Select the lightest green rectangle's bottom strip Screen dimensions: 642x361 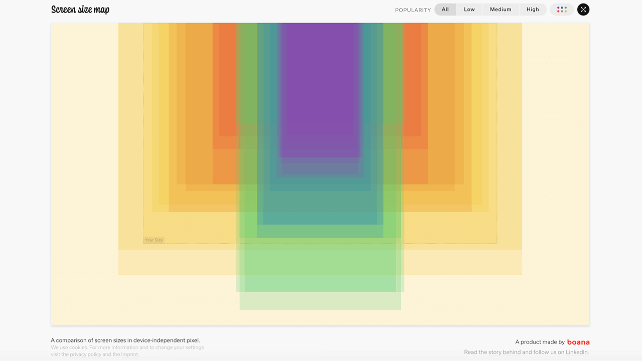[320, 301]
